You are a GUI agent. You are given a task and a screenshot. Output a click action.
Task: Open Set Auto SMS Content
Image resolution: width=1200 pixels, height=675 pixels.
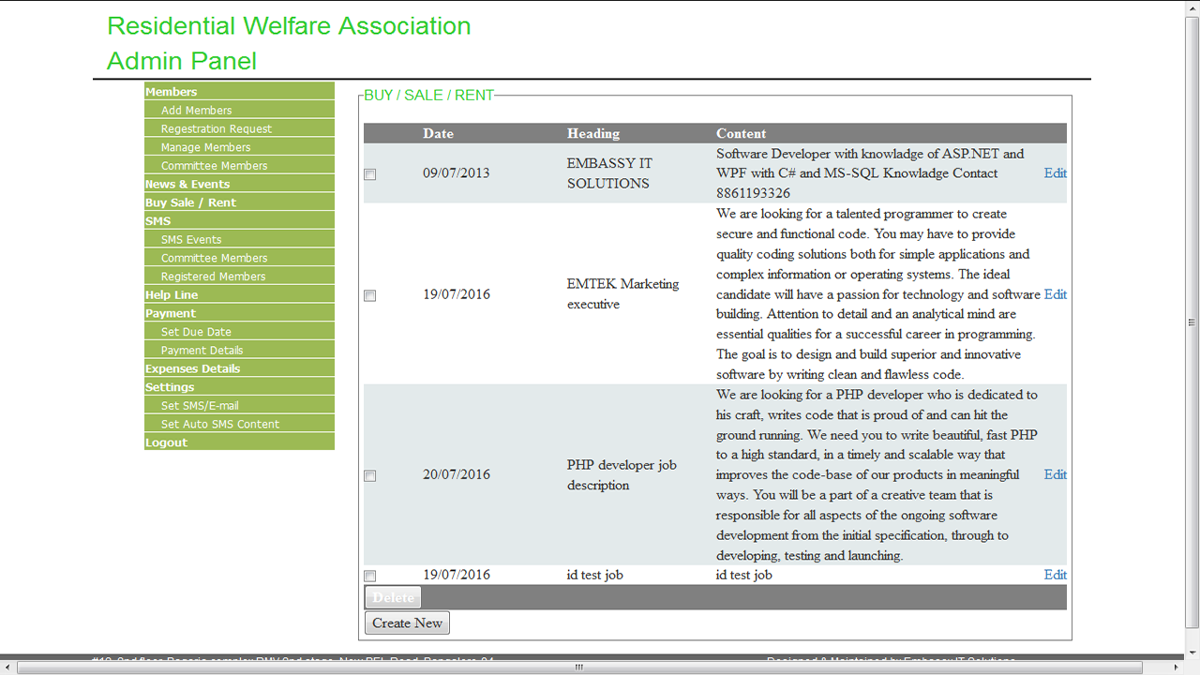coord(239,424)
